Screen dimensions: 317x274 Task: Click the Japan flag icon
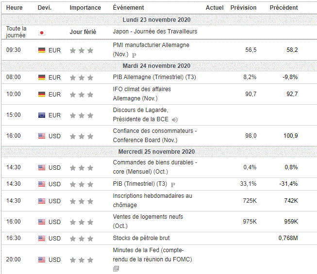point(42,32)
